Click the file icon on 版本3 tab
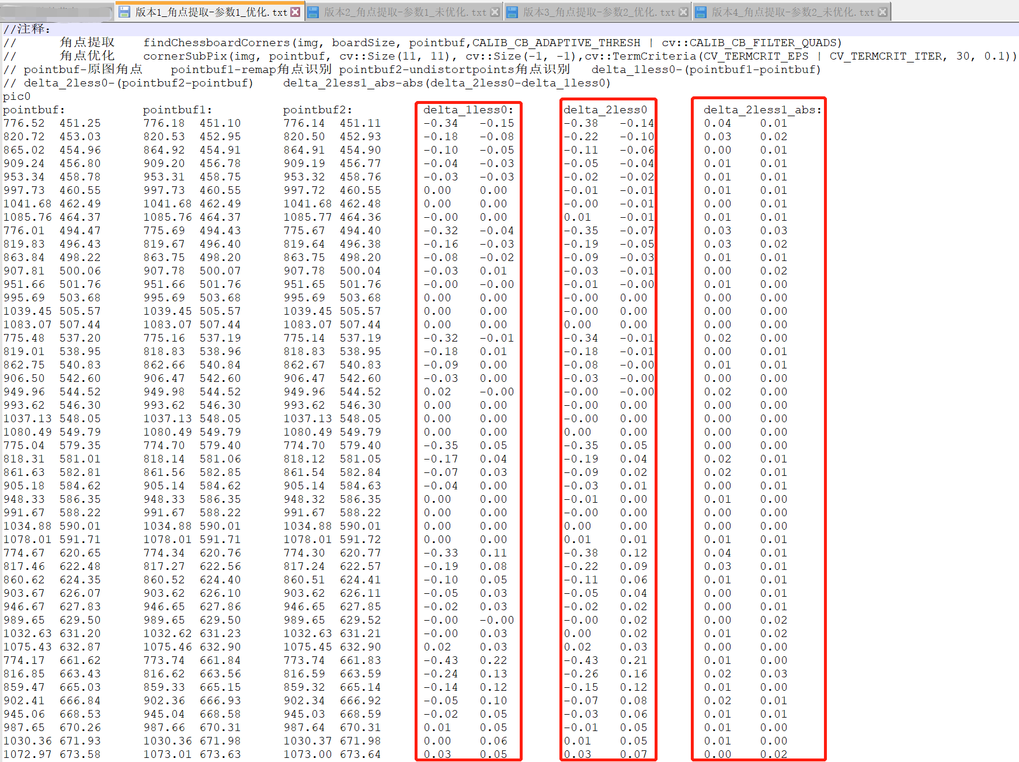Image resolution: width=1019 pixels, height=762 pixels. pyautogui.click(x=512, y=11)
